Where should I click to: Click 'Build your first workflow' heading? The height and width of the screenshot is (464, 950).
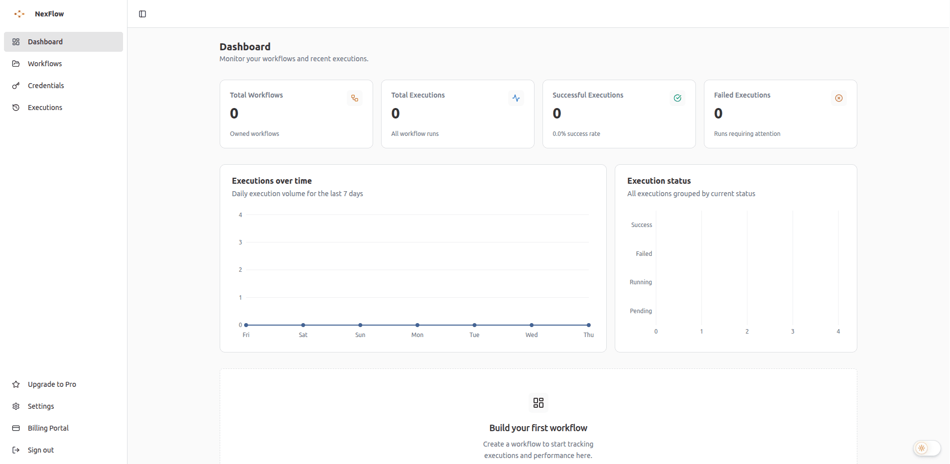click(539, 428)
